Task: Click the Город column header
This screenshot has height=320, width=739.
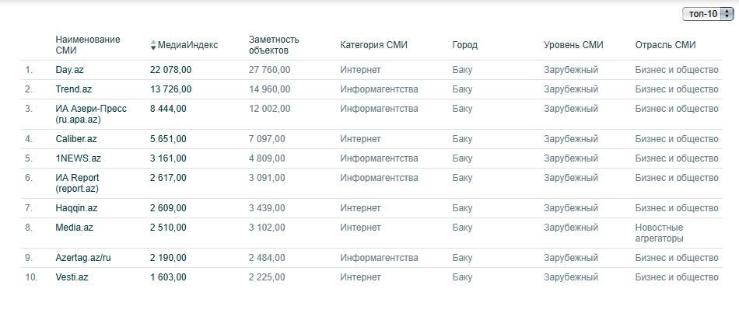Action: 464,45
